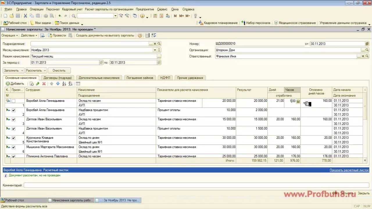Click the Find magnifier icon in main toolbar
Viewport: 372px width, 209px height.
pyautogui.click(x=74, y=16)
